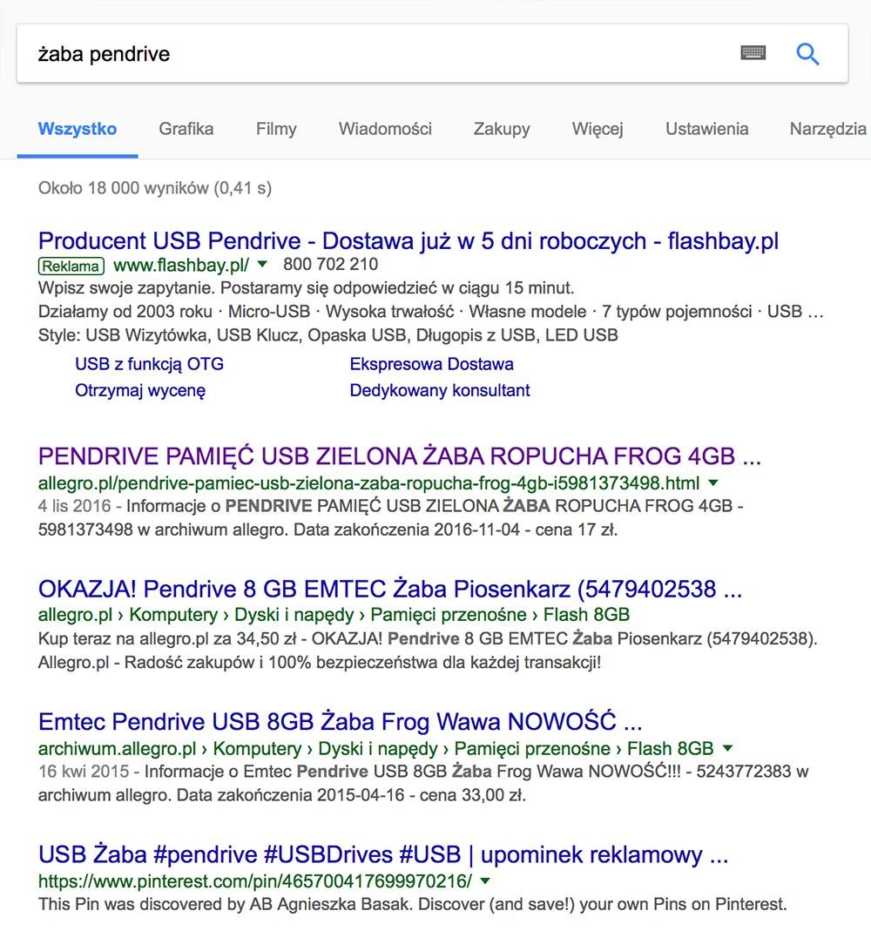Expand the Więcej menu
Viewport: 871px width, 931px height.
coord(598,129)
